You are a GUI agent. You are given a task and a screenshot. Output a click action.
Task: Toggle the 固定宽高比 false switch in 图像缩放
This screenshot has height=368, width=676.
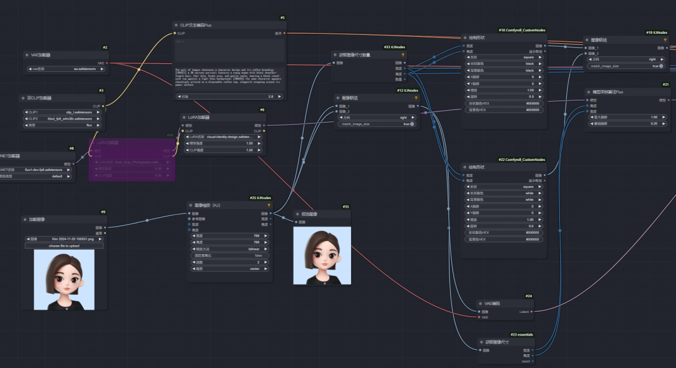pos(229,255)
